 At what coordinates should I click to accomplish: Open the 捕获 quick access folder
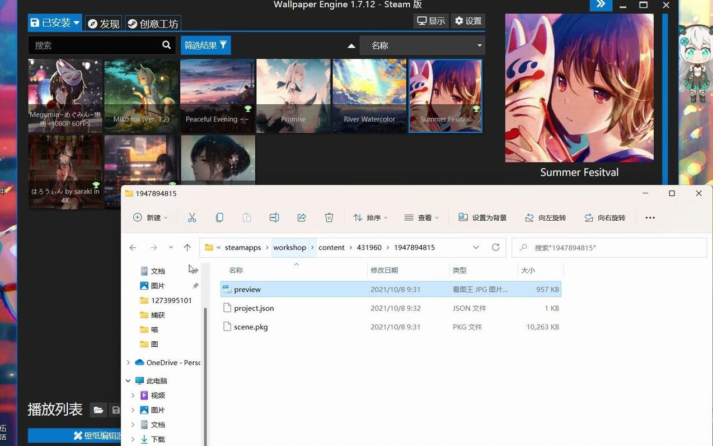[x=152, y=315]
